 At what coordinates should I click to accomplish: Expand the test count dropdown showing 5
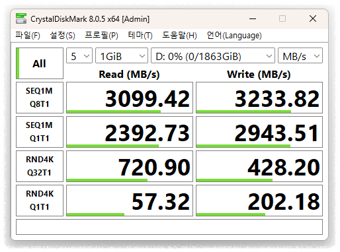coord(79,55)
